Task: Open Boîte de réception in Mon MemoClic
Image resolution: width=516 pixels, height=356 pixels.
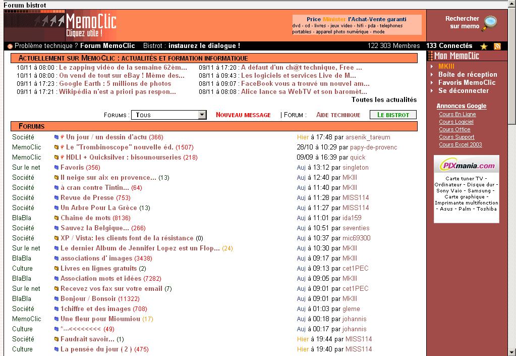Action: pos(468,74)
